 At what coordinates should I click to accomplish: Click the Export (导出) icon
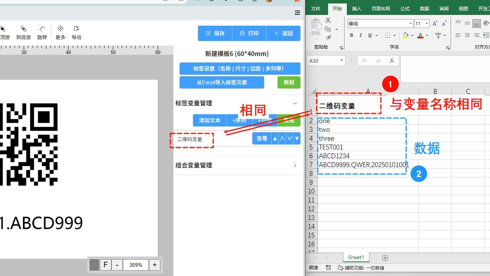coord(77,33)
